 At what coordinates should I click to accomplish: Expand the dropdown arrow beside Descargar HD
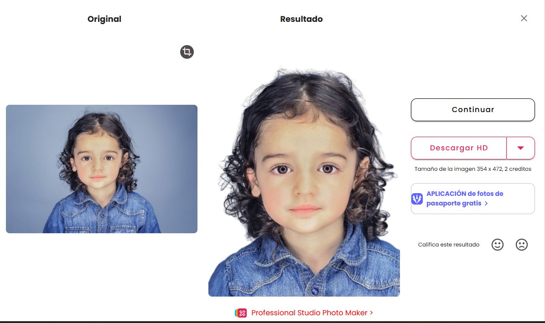[520, 148]
